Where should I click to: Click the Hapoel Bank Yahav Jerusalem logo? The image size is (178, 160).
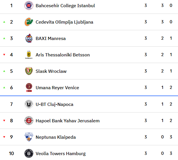click(29, 121)
